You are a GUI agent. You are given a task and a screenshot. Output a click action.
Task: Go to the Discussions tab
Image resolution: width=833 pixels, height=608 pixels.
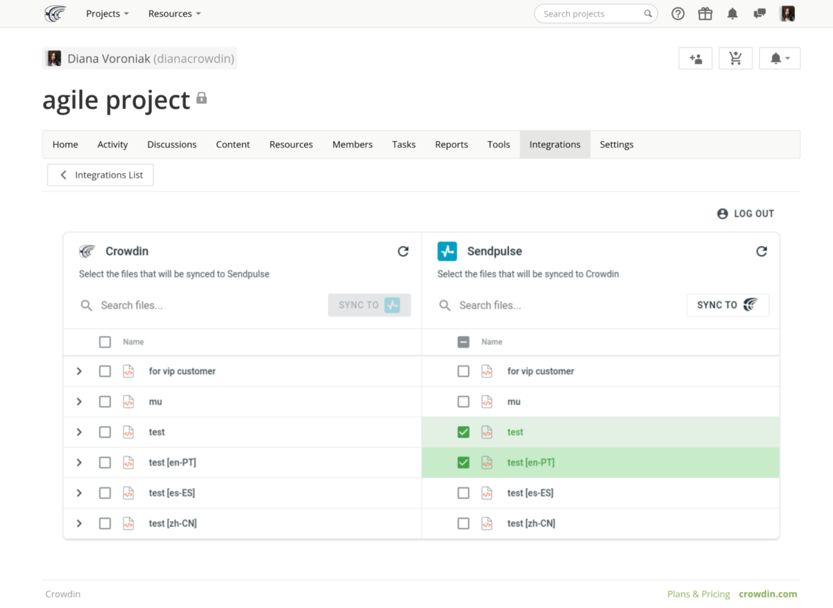(172, 144)
